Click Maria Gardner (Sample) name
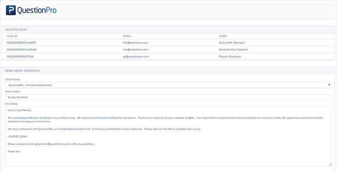This screenshot has height=171, width=337. click(x=233, y=49)
